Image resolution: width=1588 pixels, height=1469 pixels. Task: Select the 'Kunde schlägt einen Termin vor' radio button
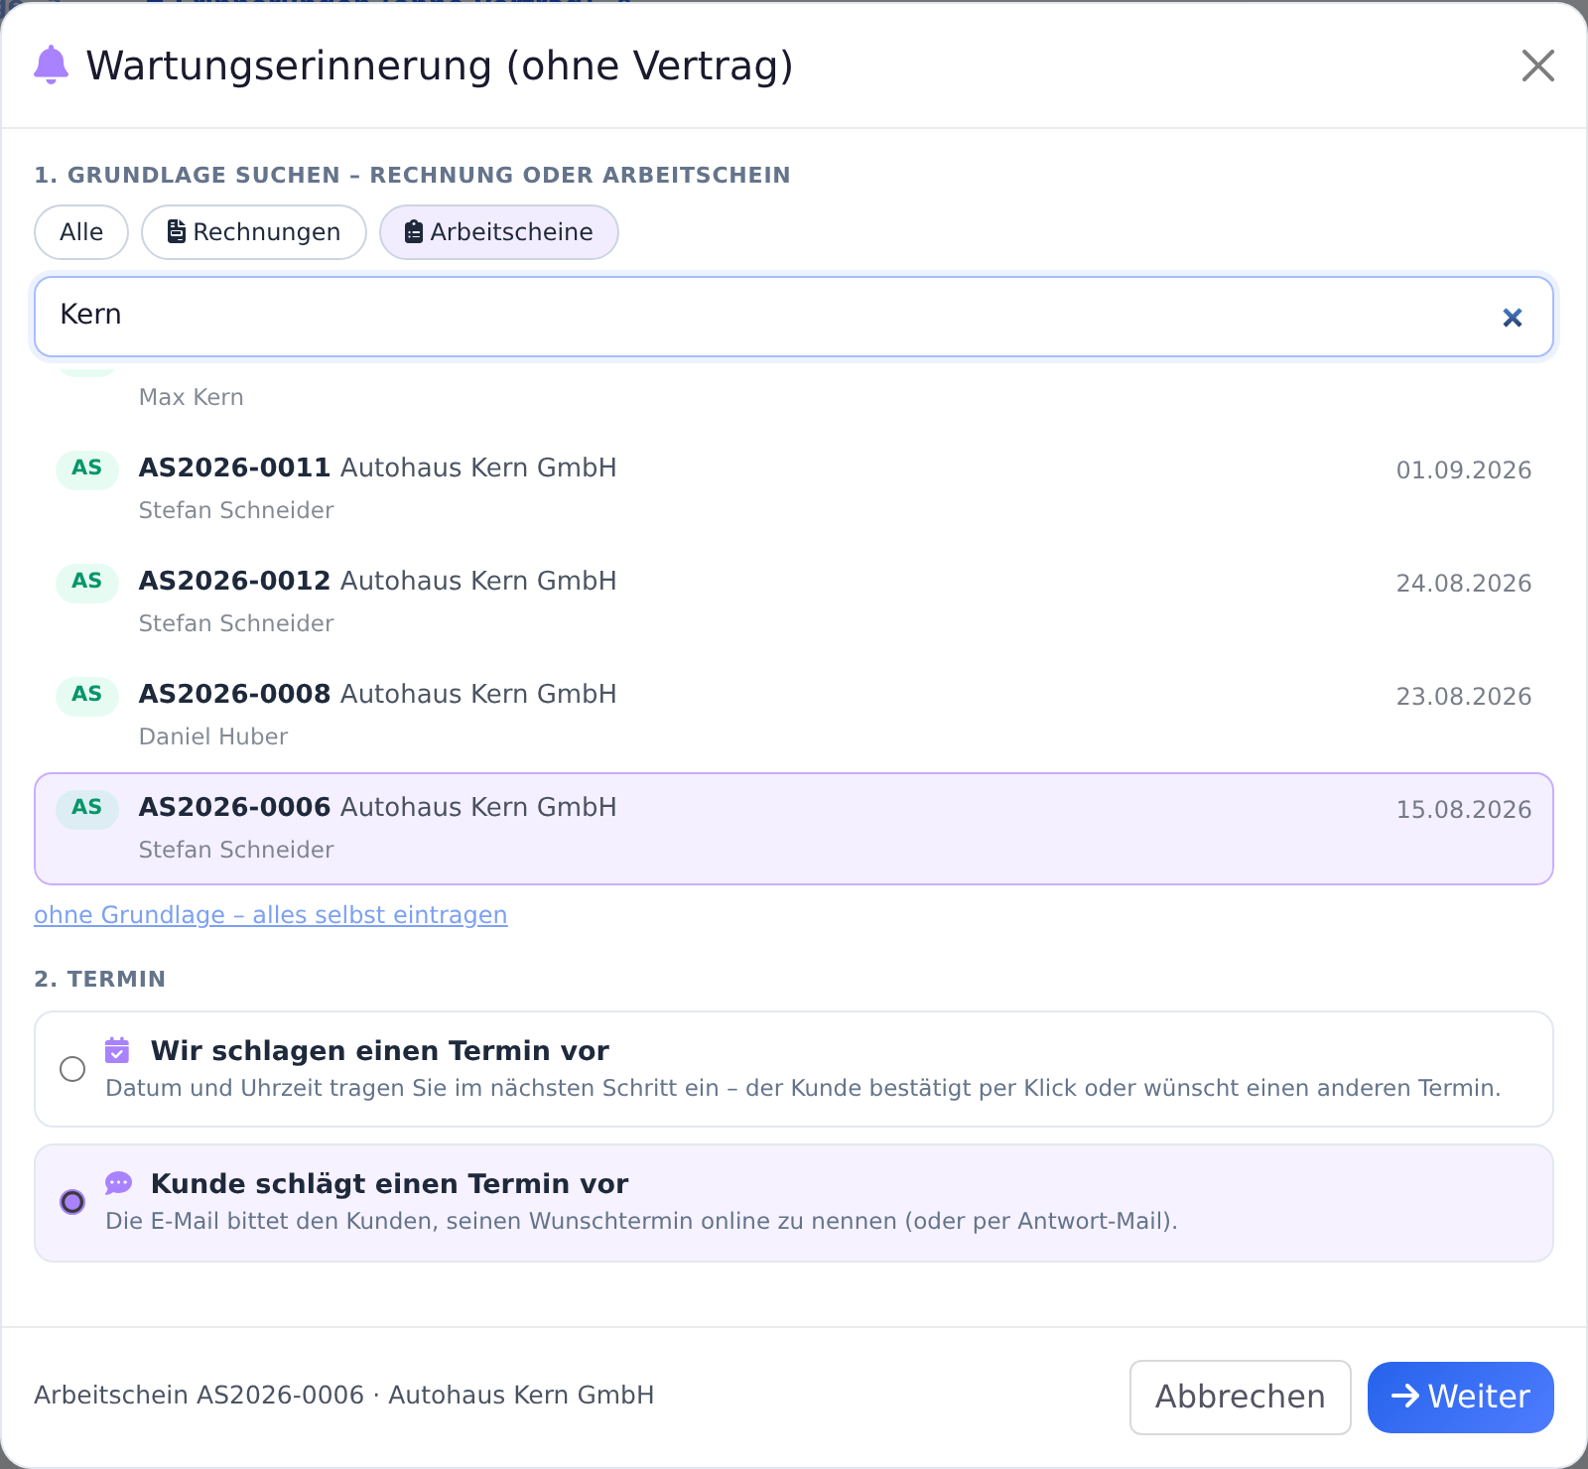tap(72, 1202)
